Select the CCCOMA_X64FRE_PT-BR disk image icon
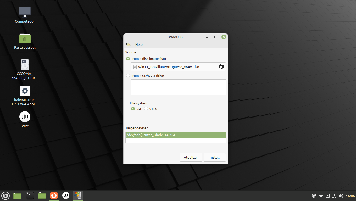Screen dimensions: 356x201 [25, 69]
